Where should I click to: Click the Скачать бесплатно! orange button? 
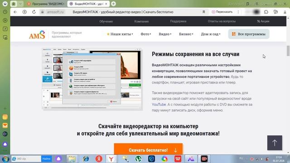tap(148, 149)
